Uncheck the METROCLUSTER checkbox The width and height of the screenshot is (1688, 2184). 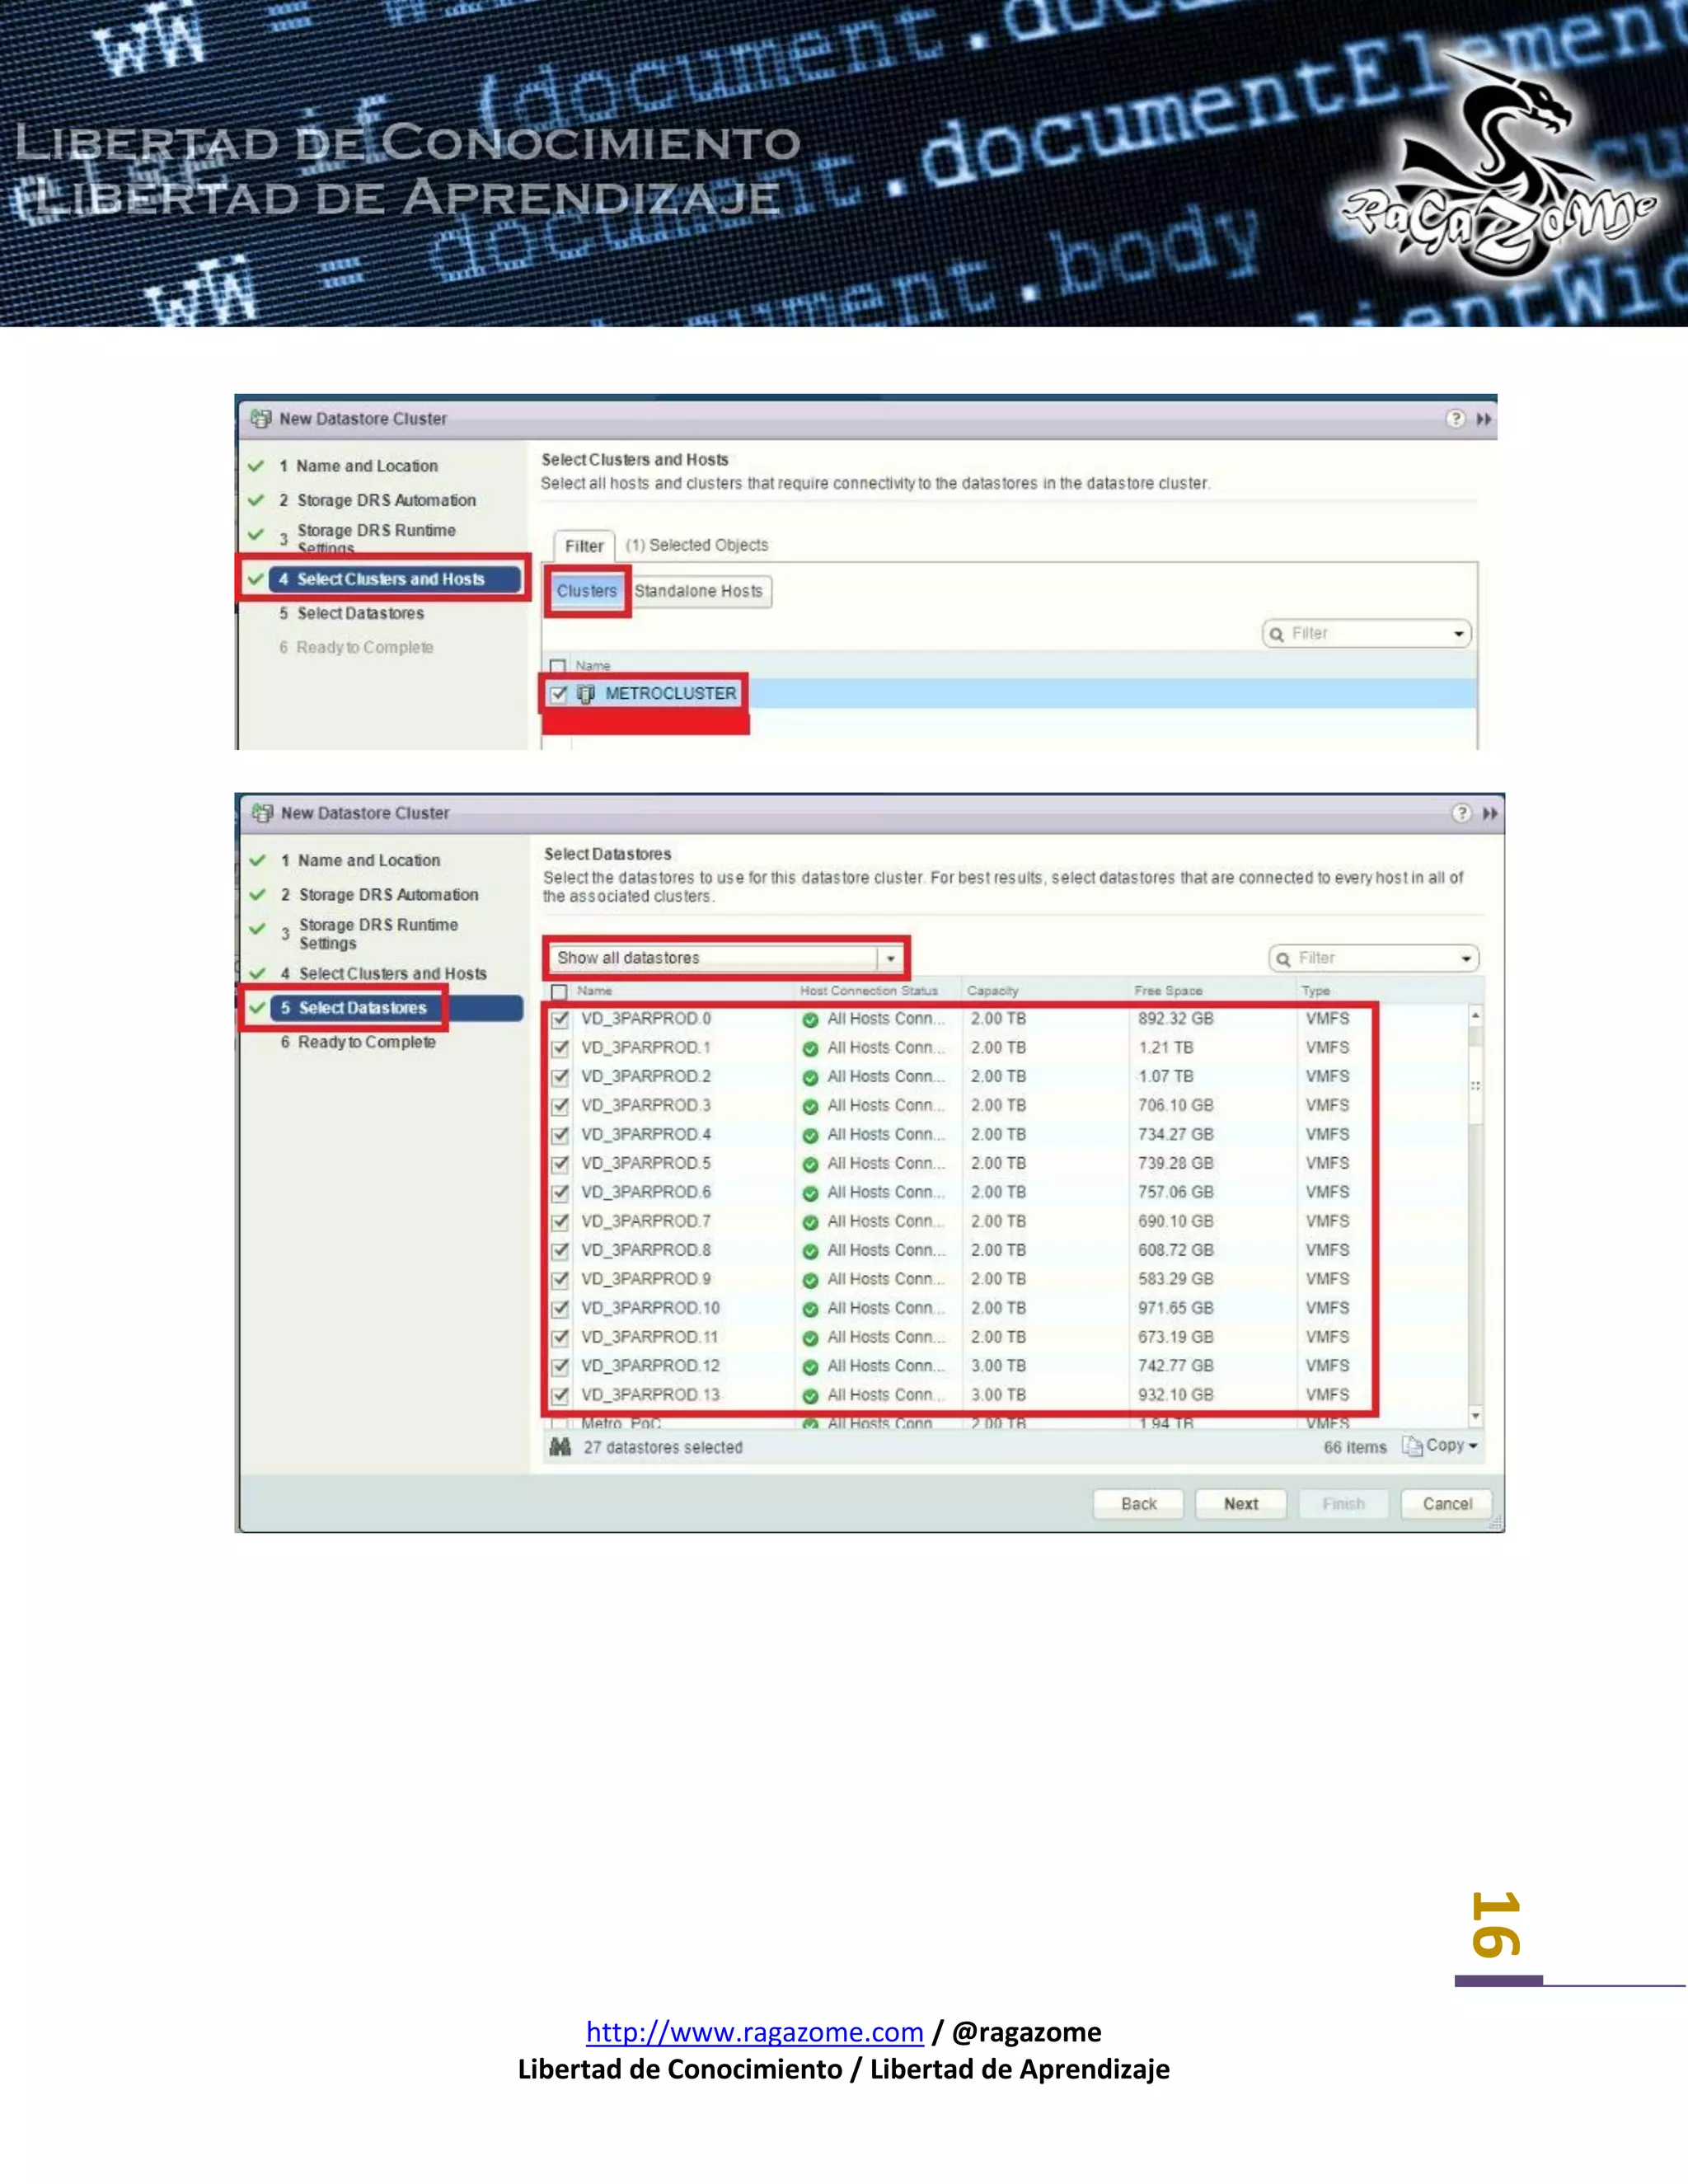click(559, 694)
